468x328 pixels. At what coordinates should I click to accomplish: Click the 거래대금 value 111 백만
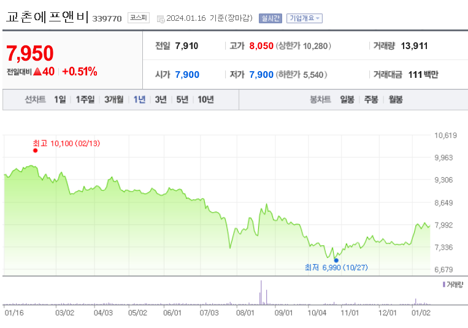423,75
